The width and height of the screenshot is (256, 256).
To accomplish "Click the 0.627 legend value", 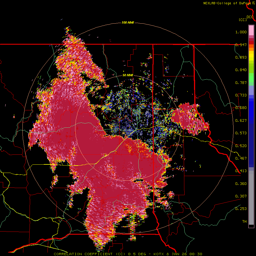I will 241,121.
